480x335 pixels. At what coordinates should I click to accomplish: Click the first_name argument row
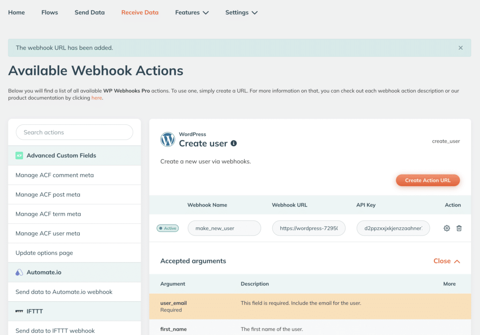pos(310,328)
